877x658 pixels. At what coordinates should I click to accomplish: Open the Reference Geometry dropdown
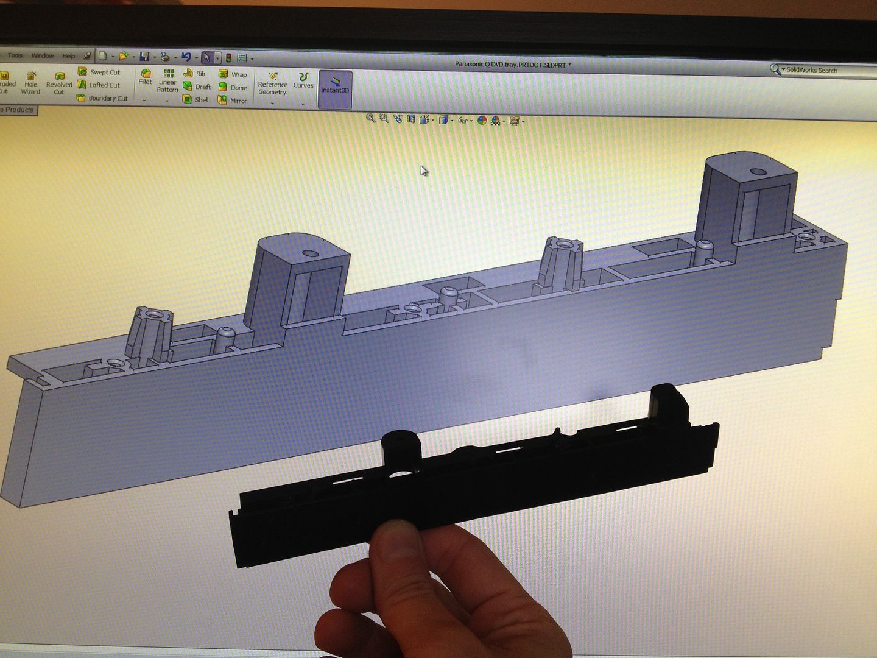pyautogui.click(x=272, y=103)
